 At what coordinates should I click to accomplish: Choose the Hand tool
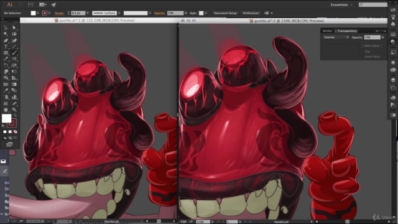pos(6,110)
